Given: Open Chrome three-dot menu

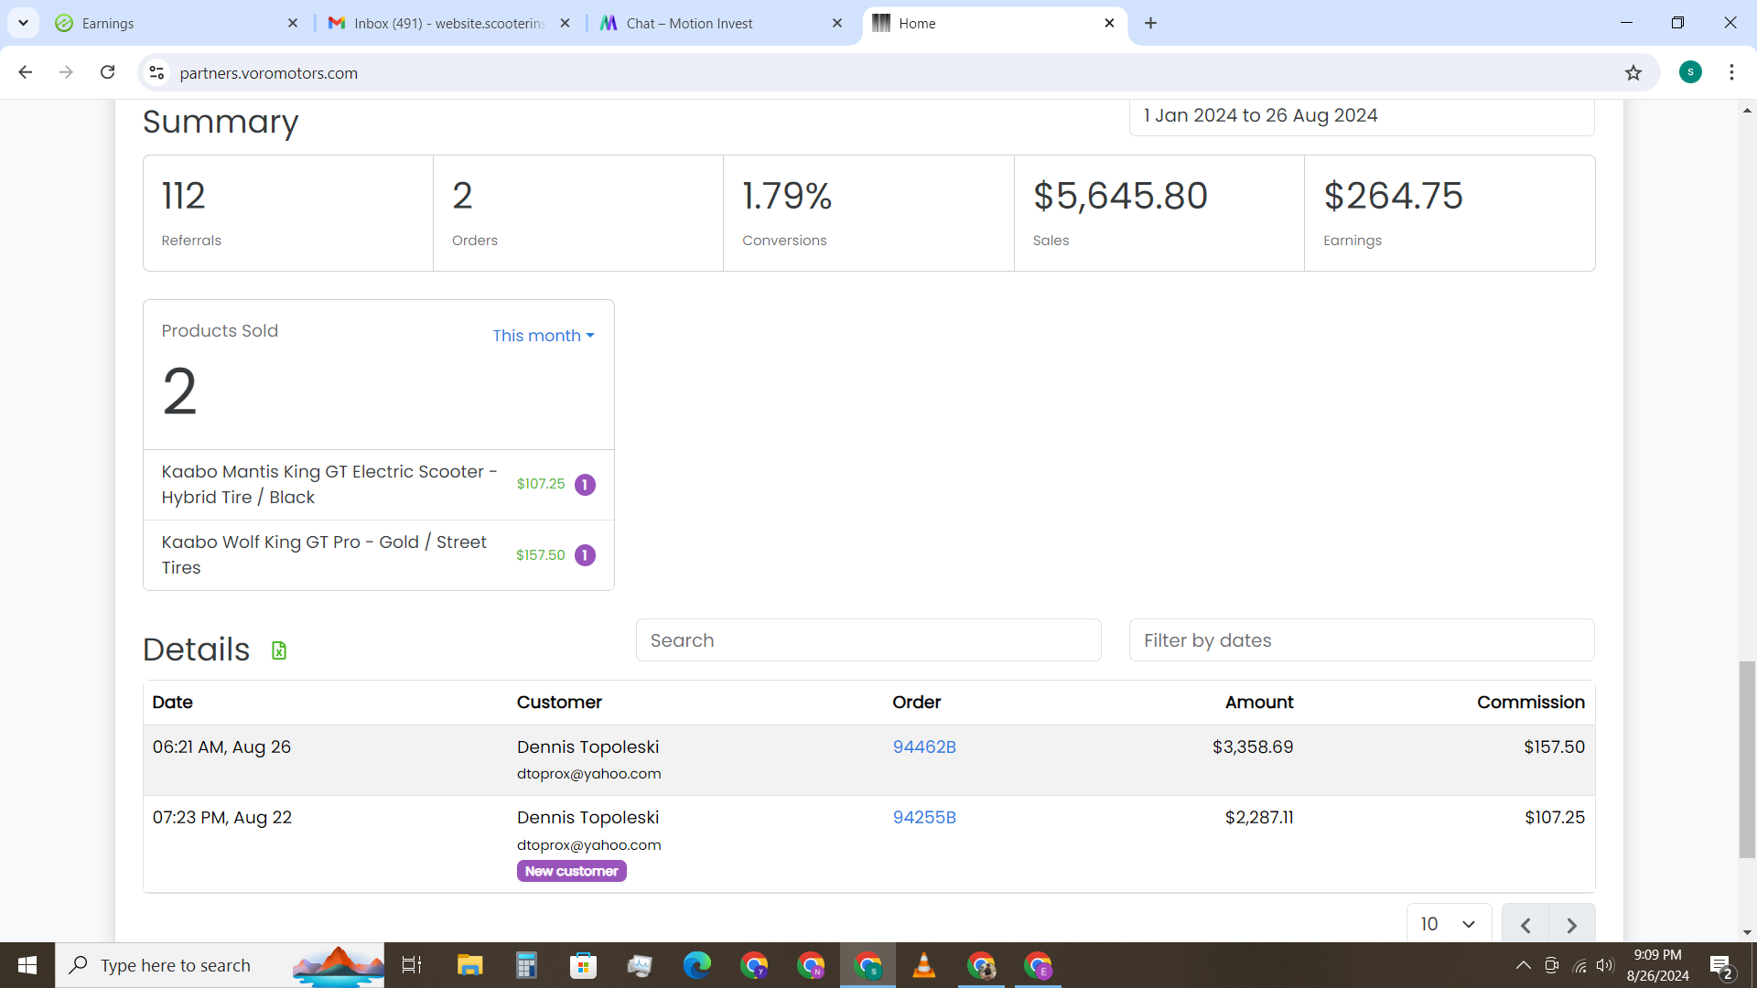Looking at the screenshot, I should pos(1731,72).
